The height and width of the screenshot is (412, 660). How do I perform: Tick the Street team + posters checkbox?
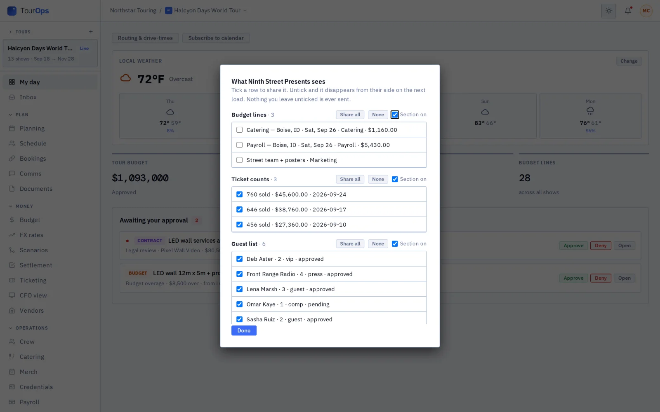pyautogui.click(x=239, y=160)
